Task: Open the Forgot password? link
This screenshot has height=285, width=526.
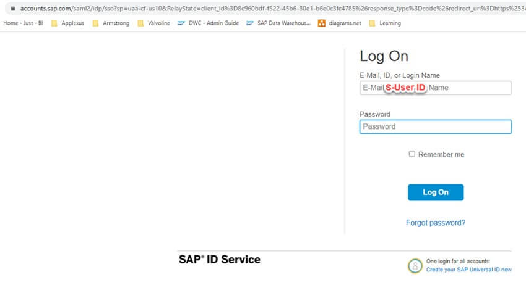Action: (x=436, y=223)
